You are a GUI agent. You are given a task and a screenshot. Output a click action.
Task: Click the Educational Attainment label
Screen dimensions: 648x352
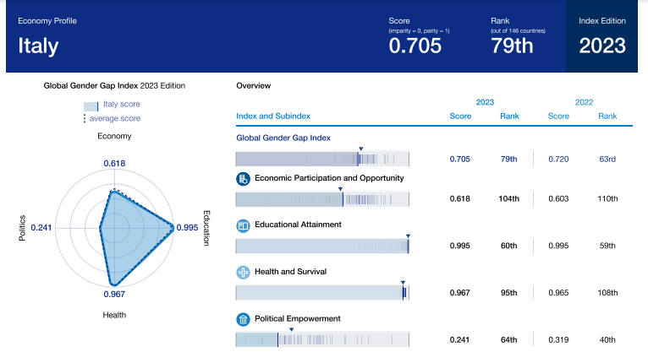(x=297, y=225)
